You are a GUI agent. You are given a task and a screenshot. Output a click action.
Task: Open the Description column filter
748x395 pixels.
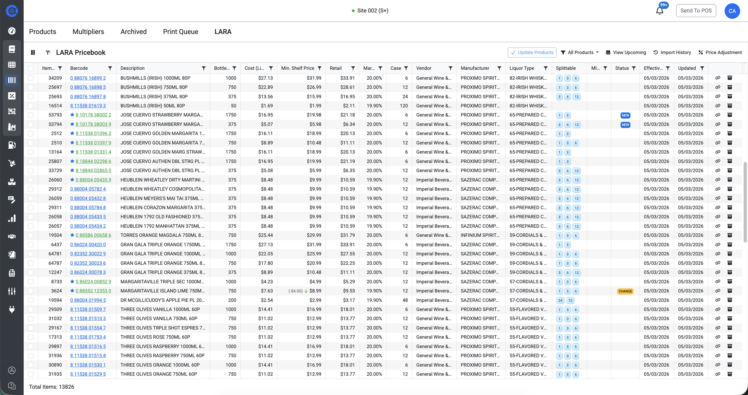click(204, 68)
